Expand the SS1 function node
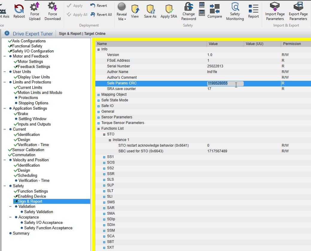 (104, 157)
